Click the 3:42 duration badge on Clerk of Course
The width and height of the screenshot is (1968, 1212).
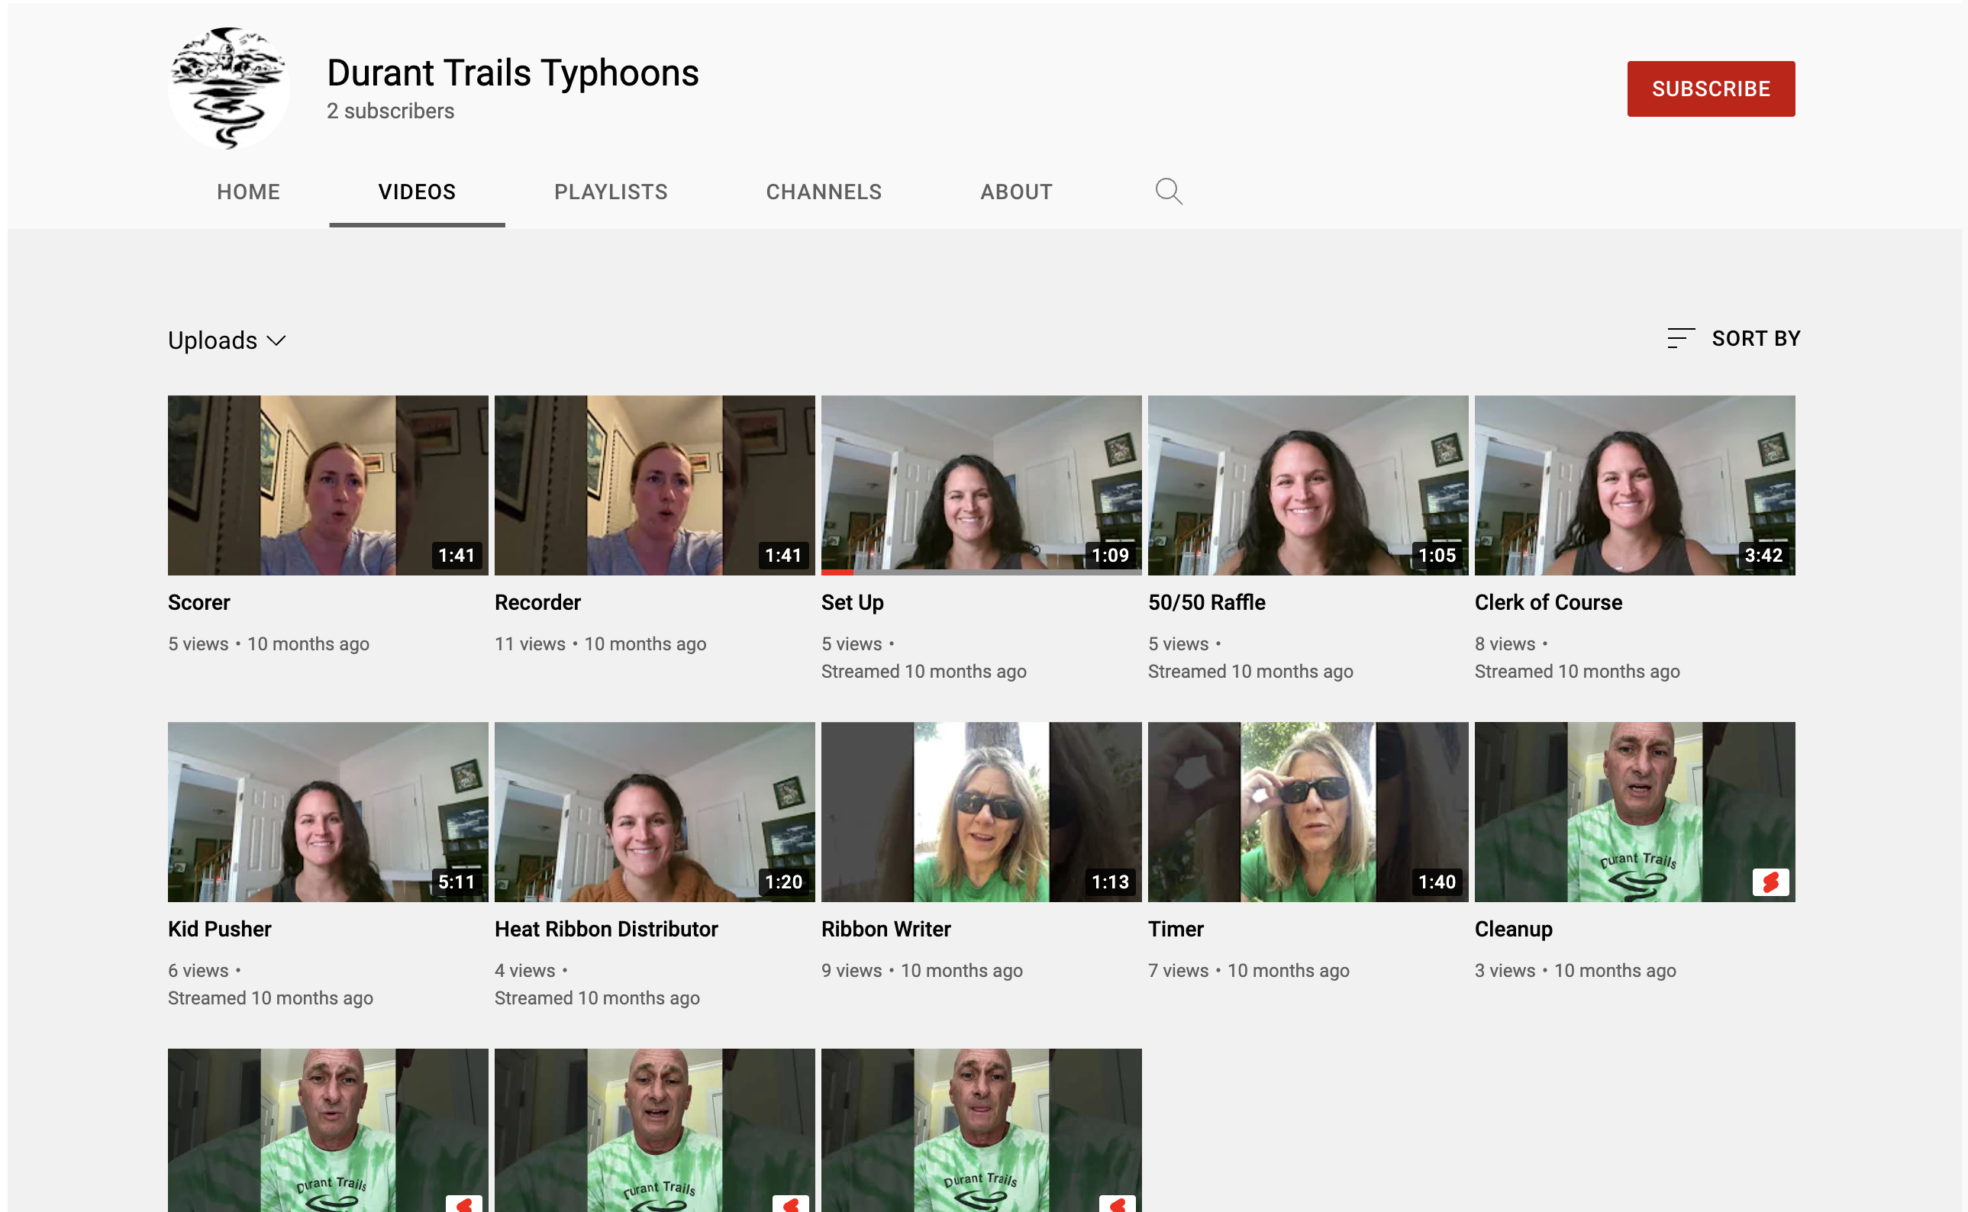point(1763,555)
